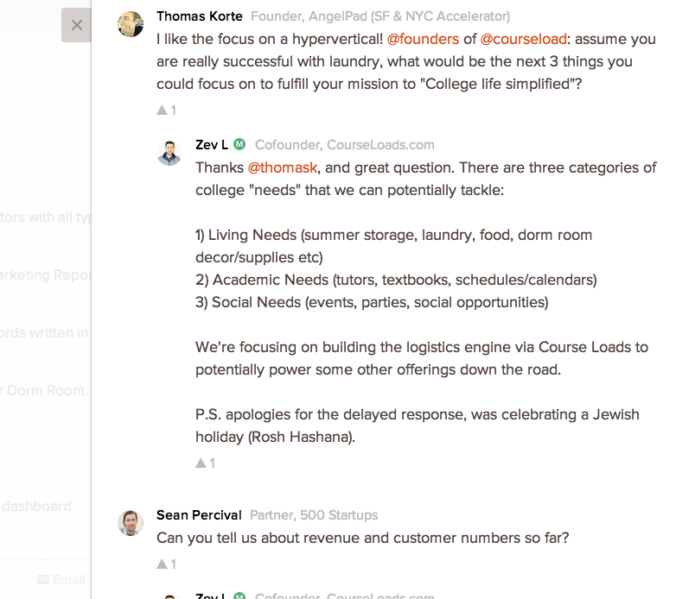Upvote Zev L's reply about college needs
Screen dimensions: 695x599
coord(205,463)
